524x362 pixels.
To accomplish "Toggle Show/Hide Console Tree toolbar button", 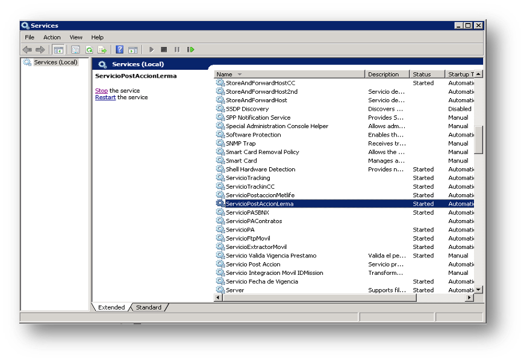I will click(x=58, y=50).
